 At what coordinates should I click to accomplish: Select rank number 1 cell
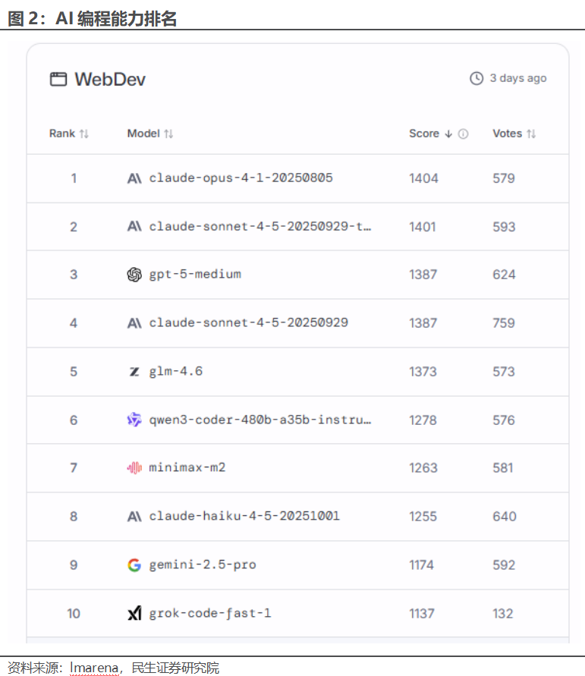click(x=74, y=178)
